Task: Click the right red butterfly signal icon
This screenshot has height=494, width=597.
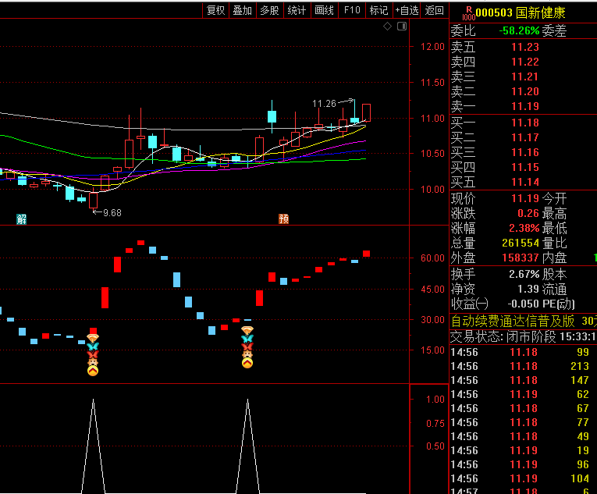Action: click(247, 347)
